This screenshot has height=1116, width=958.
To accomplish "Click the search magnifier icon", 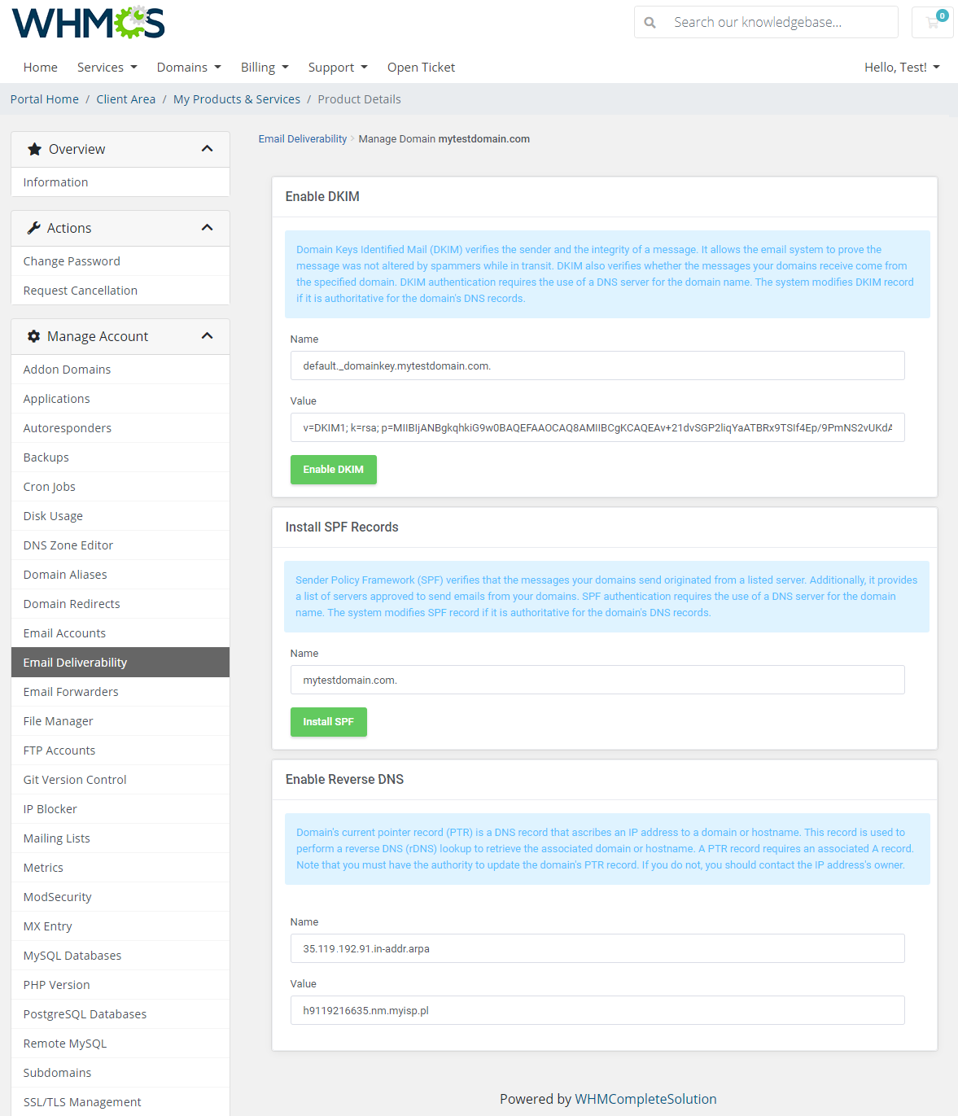I will (650, 22).
